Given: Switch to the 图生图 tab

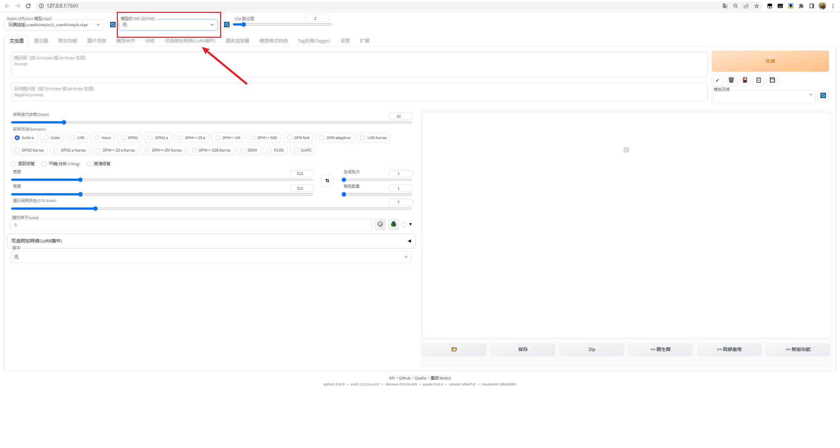Looking at the screenshot, I should [41, 41].
